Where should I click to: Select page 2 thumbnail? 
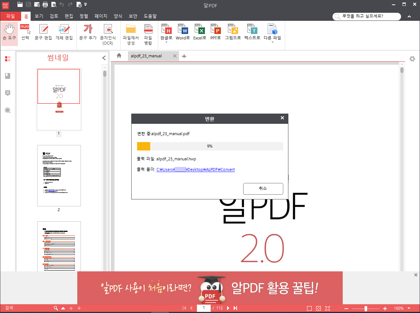coord(59,176)
